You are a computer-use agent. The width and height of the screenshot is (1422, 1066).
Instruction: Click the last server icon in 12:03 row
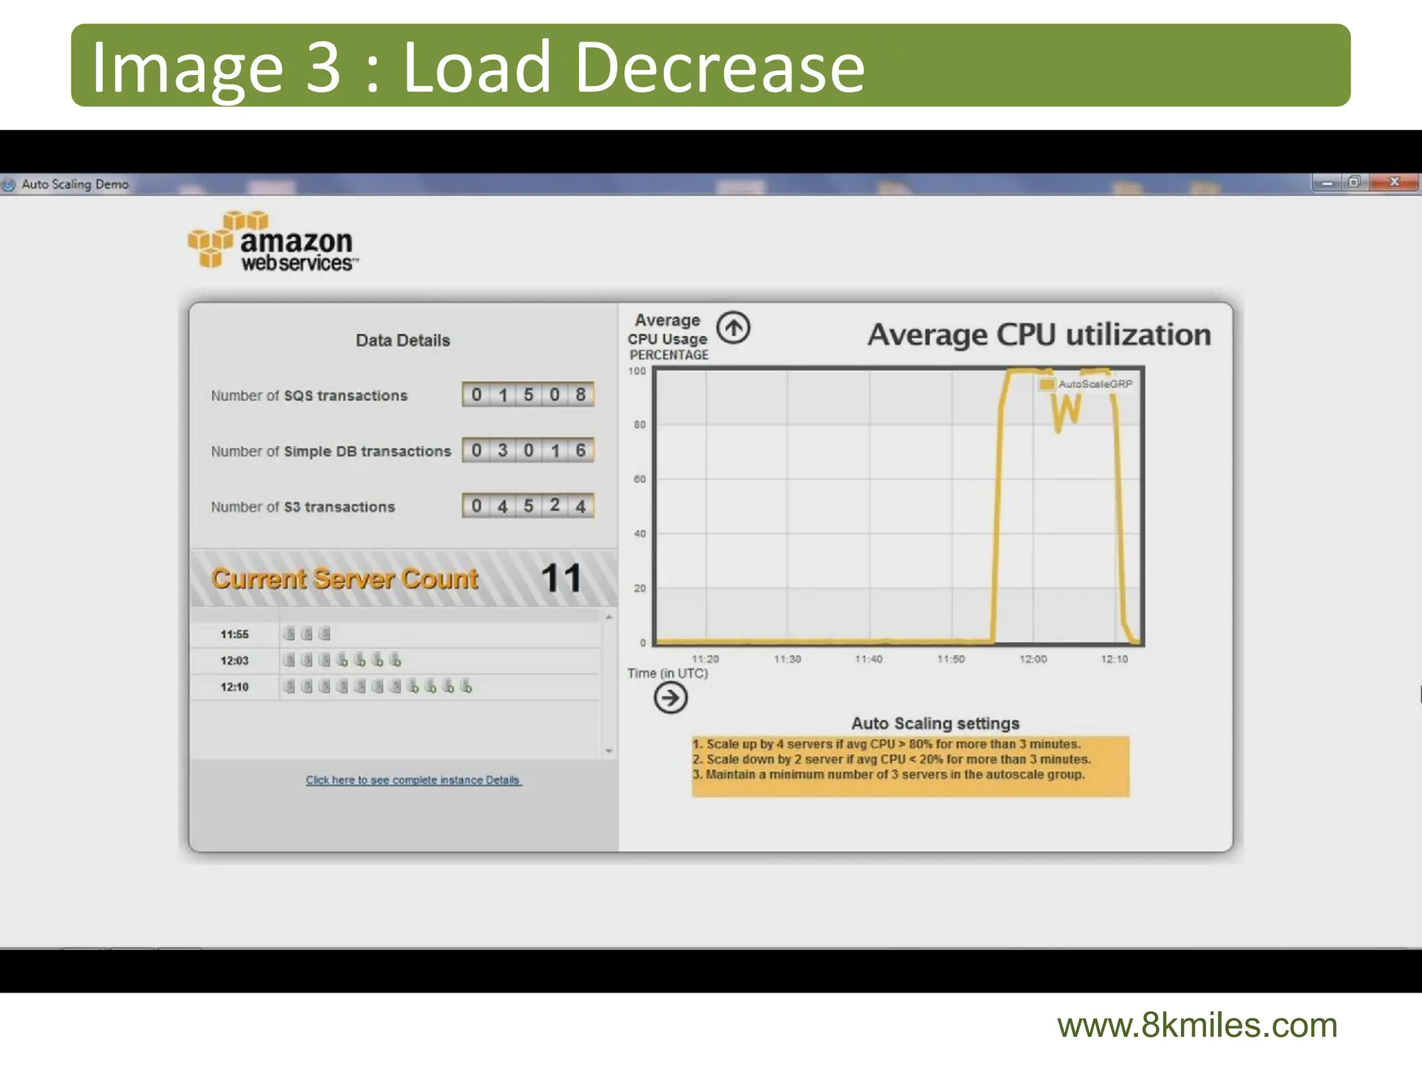[395, 659]
